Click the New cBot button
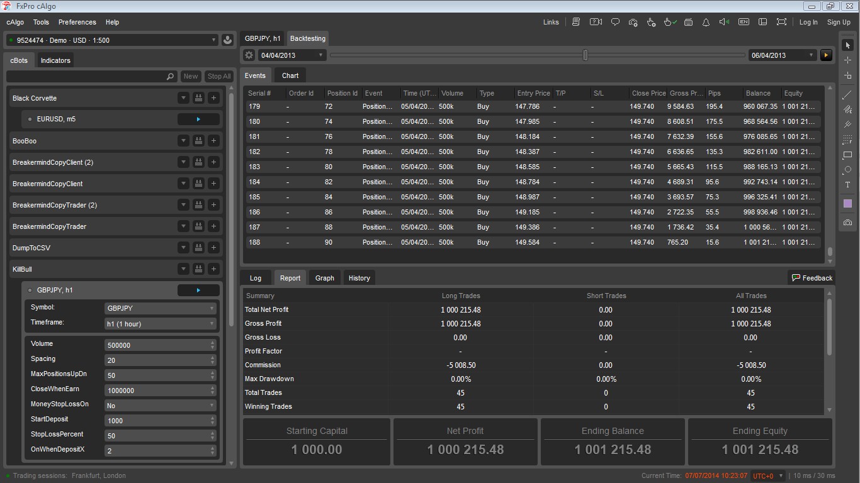The height and width of the screenshot is (483, 860). 191,76
